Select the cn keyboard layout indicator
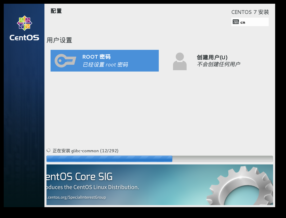Viewport: 286px width, 218px height. [x=250, y=22]
